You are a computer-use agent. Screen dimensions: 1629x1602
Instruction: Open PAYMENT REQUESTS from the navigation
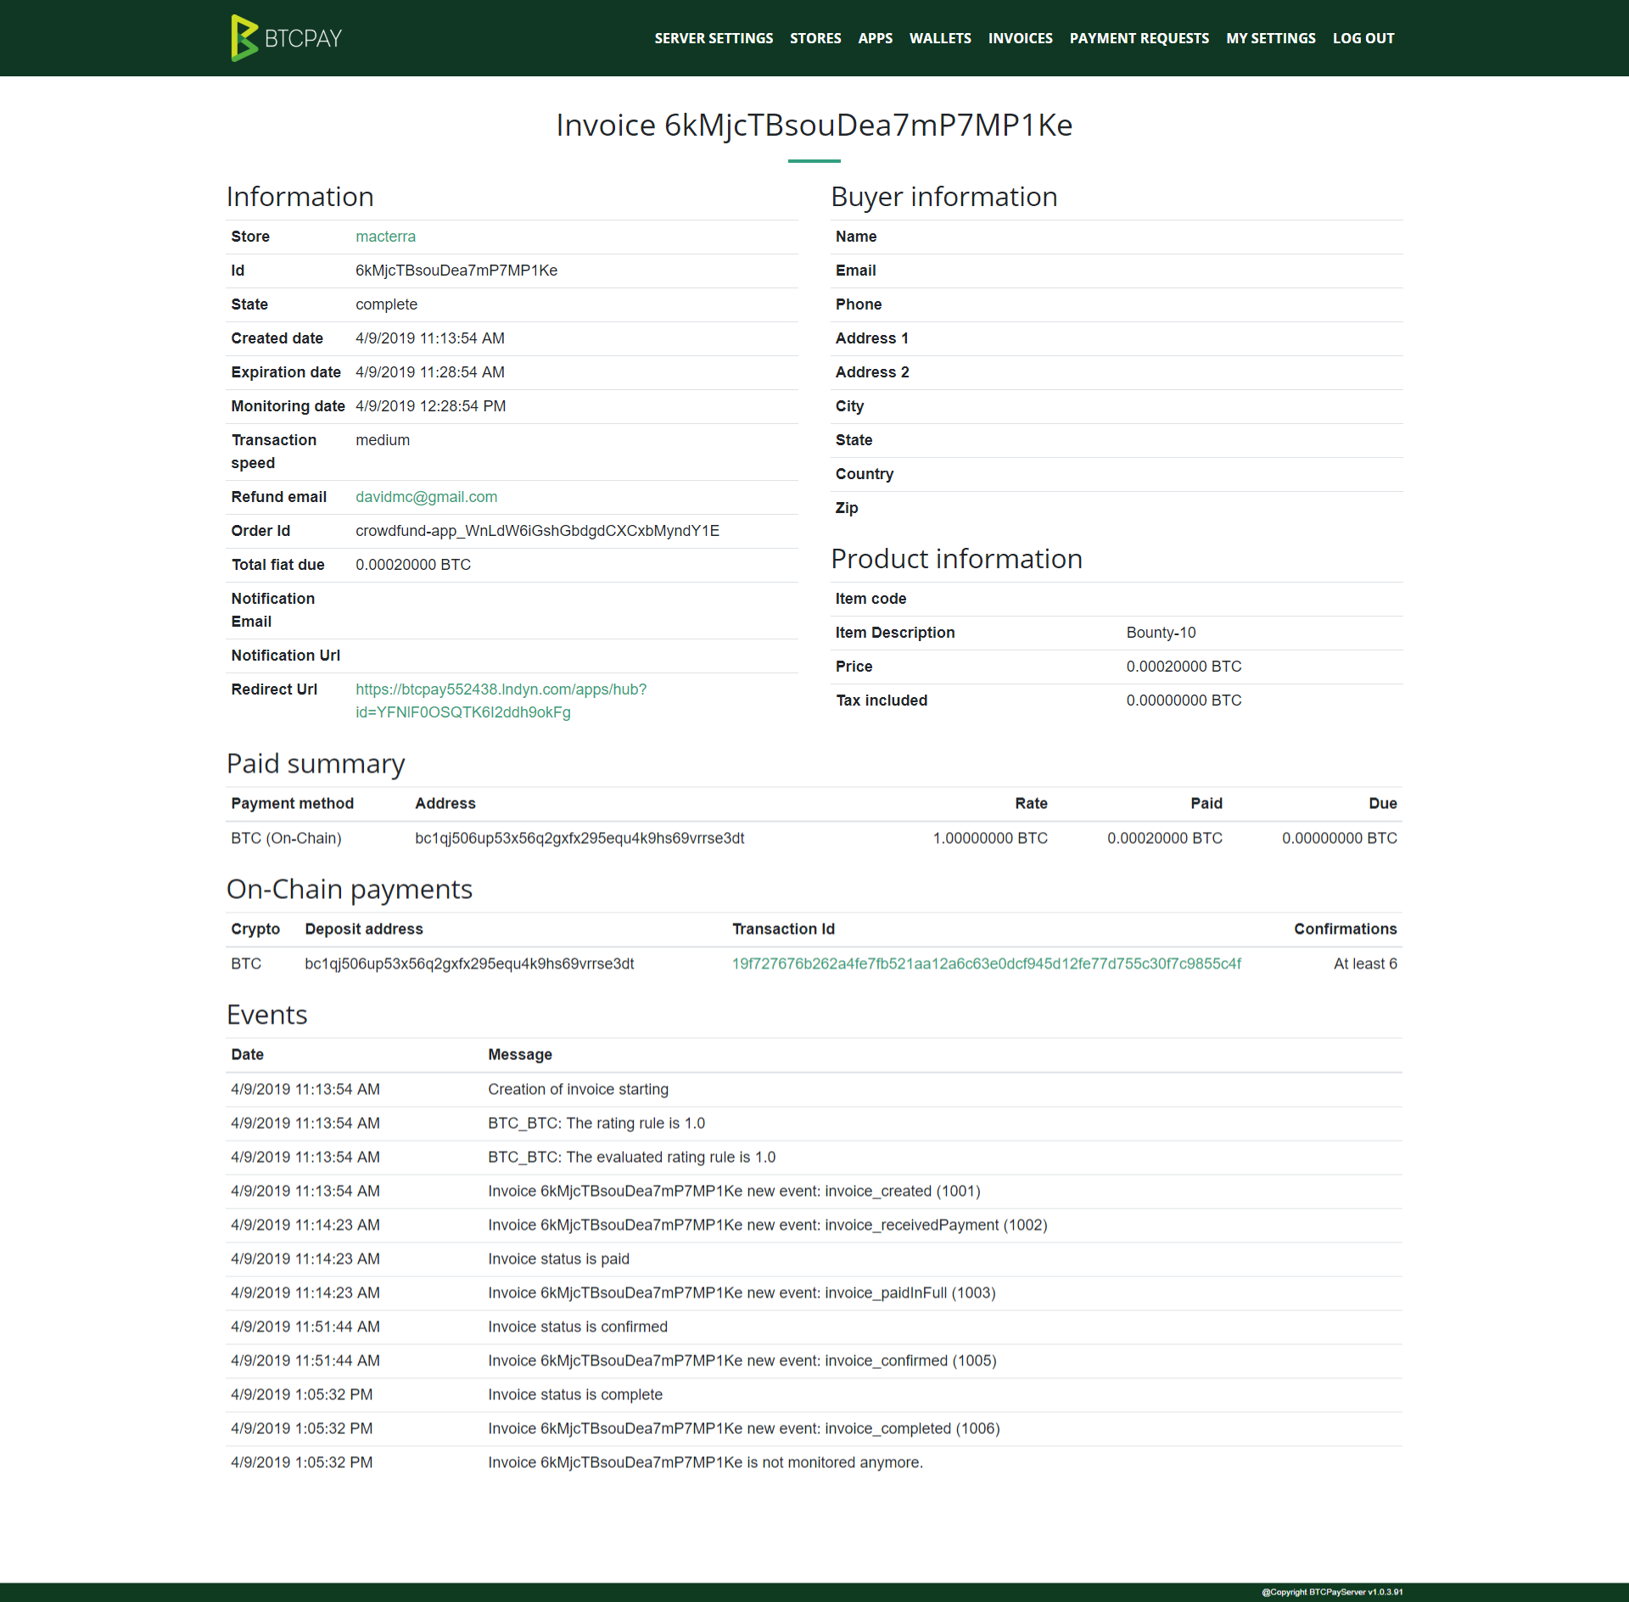coord(1139,38)
